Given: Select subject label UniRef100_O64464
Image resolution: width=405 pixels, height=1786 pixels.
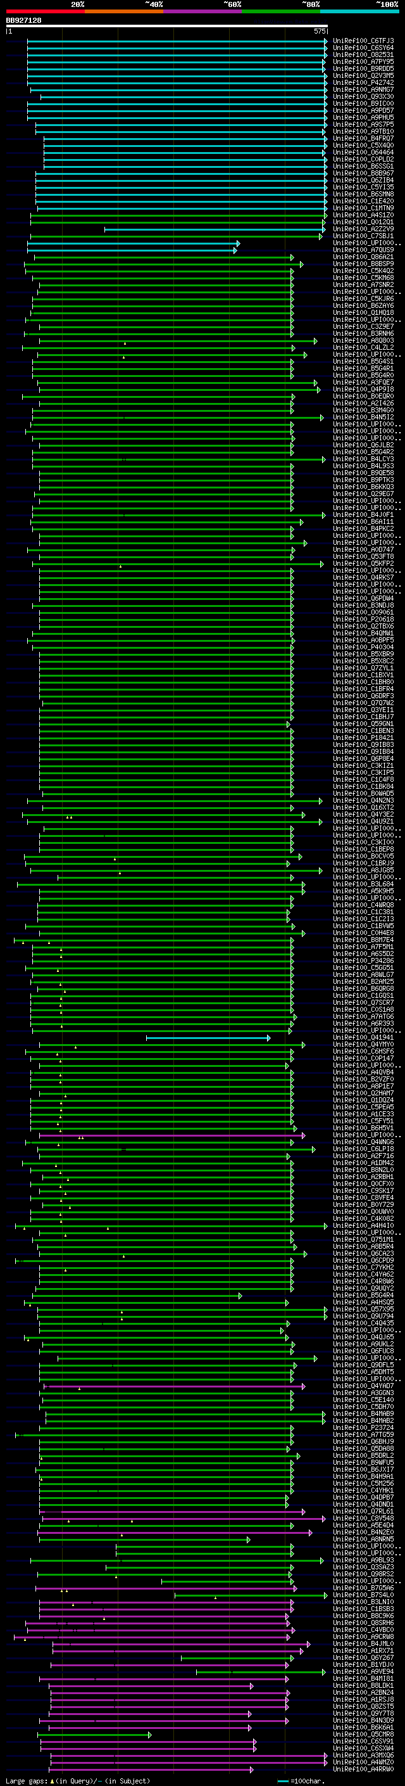Looking at the screenshot, I should pos(363,153).
